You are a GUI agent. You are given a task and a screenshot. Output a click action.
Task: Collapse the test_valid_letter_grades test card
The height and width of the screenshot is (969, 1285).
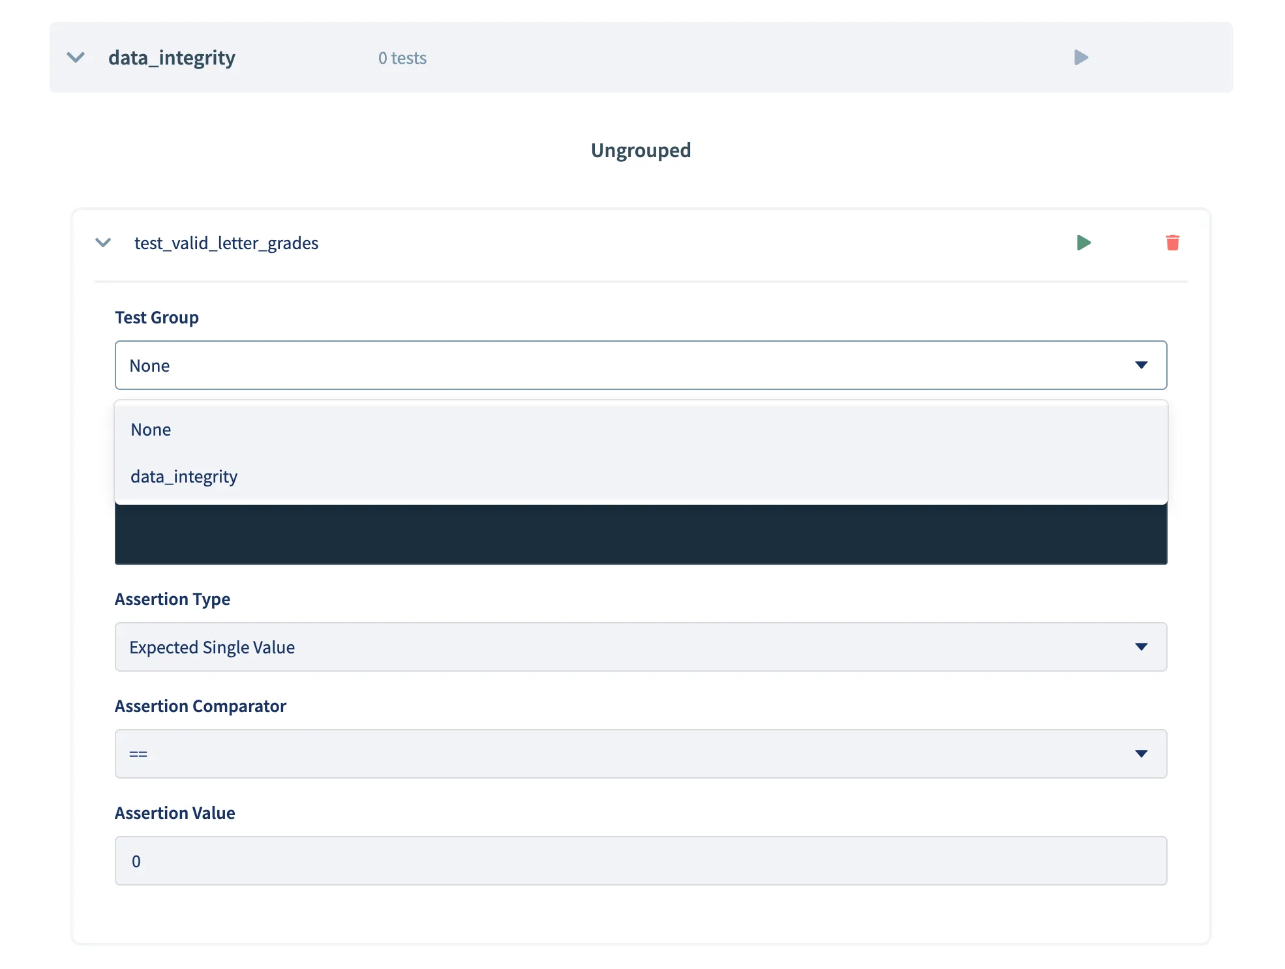point(103,243)
